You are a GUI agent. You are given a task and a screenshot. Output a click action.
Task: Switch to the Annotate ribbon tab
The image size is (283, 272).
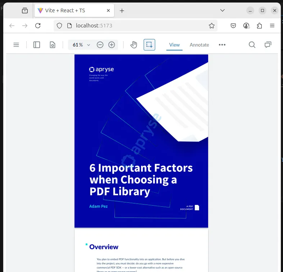pos(199,45)
